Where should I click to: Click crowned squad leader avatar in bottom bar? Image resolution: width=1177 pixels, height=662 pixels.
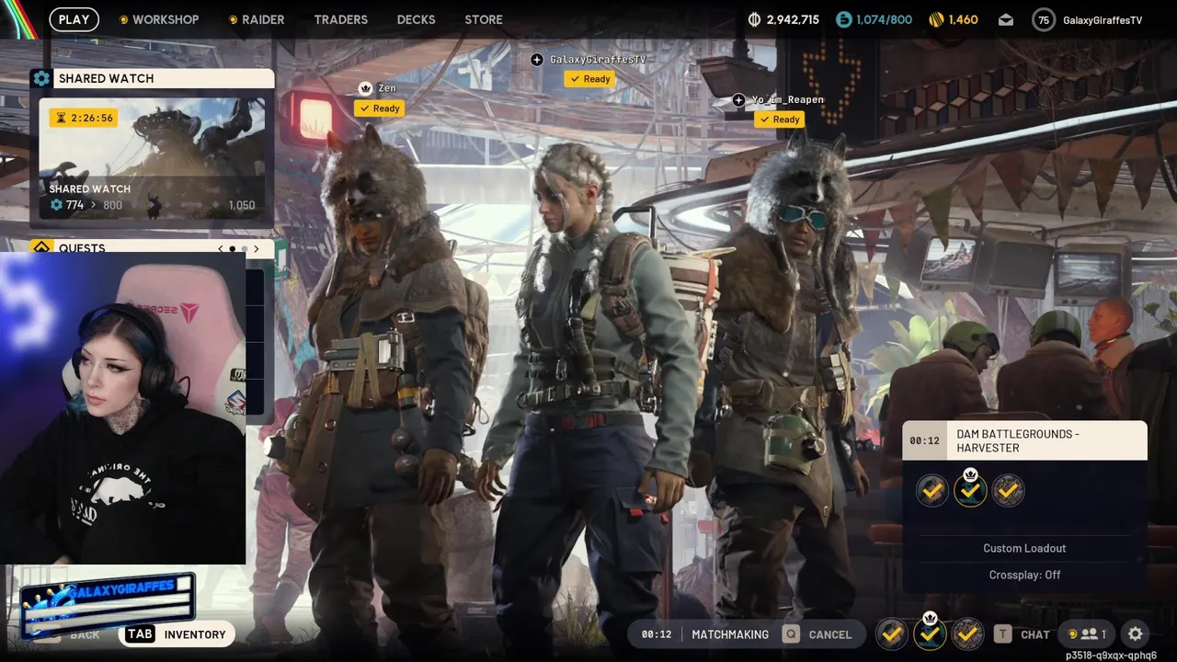pyautogui.click(x=930, y=633)
